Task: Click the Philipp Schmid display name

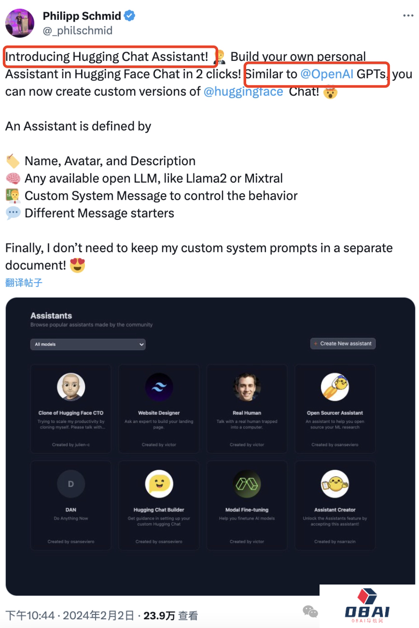Action: click(x=82, y=16)
